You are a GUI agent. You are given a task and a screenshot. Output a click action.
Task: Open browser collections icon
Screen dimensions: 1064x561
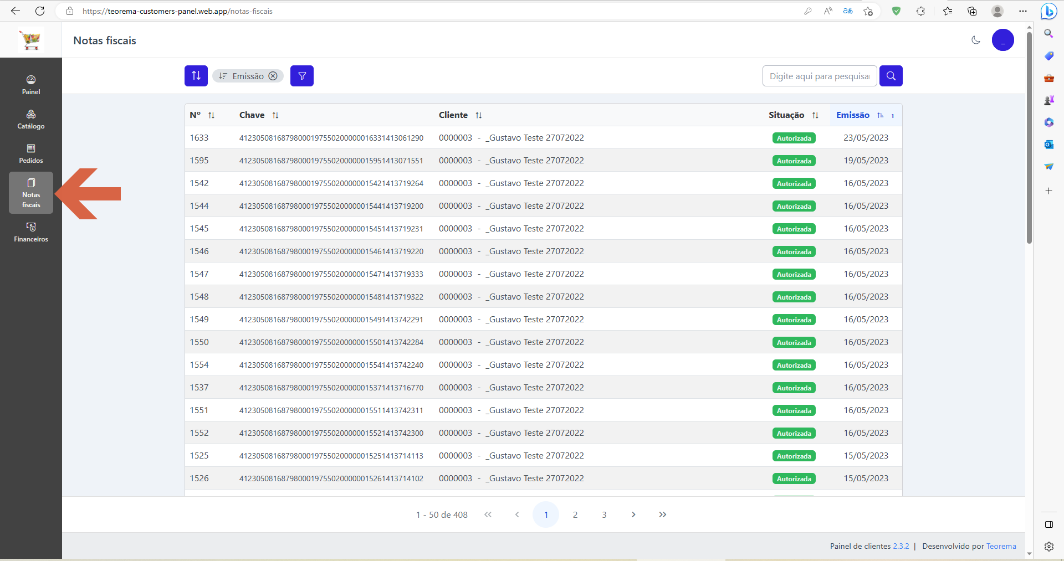pos(972,11)
